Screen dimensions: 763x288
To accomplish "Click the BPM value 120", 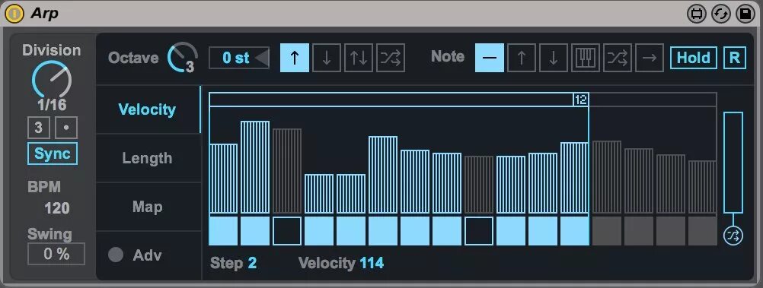I will coord(57,208).
